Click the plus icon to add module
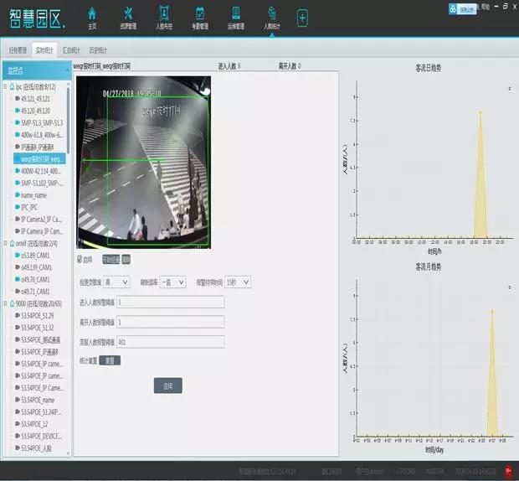This screenshot has width=519, height=481. (302, 18)
